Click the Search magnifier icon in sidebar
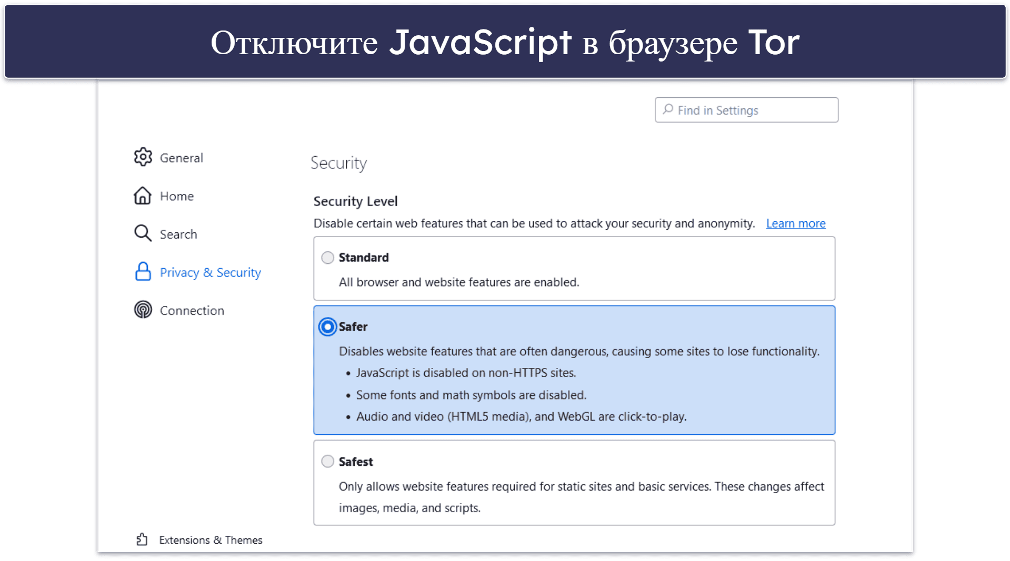Viewport: 1010px width, 561px height. 143,233
